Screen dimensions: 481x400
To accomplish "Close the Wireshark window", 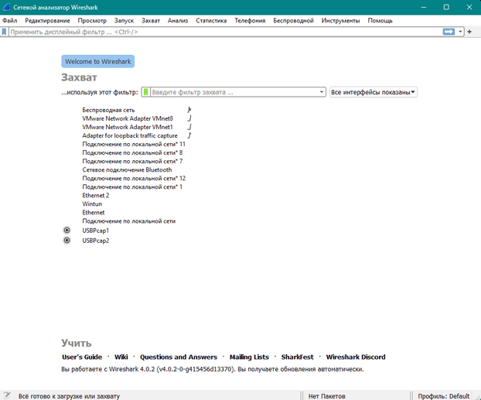I will pyautogui.click(x=469, y=8).
